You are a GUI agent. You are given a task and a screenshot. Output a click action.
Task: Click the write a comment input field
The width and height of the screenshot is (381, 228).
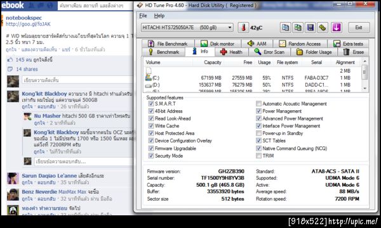click(77, 80)
